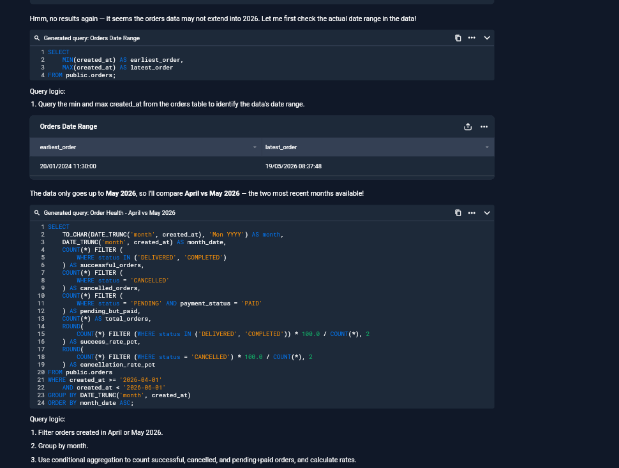This screenshot has width=619, height=468.
Task: Click code line 'MAX(created_at) AS latest_order'
Action: 117,68
